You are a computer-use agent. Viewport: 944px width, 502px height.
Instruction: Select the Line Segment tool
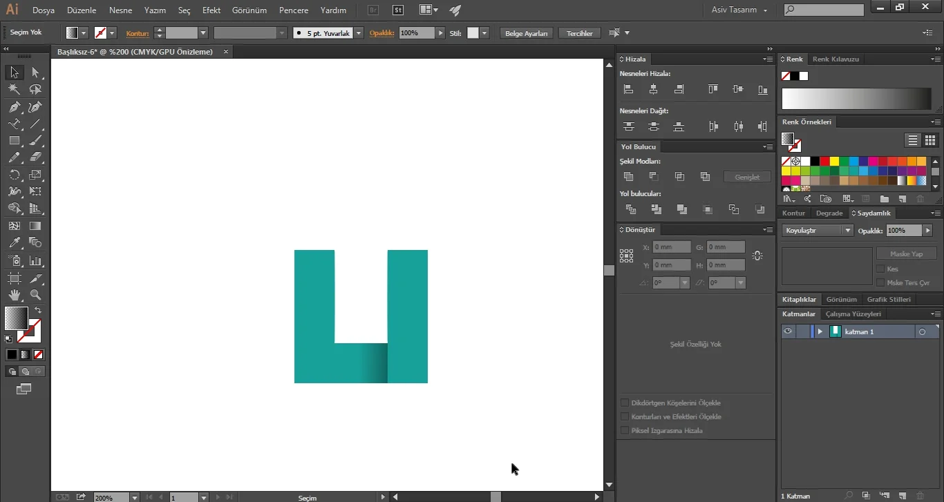[x=35, y=124]
